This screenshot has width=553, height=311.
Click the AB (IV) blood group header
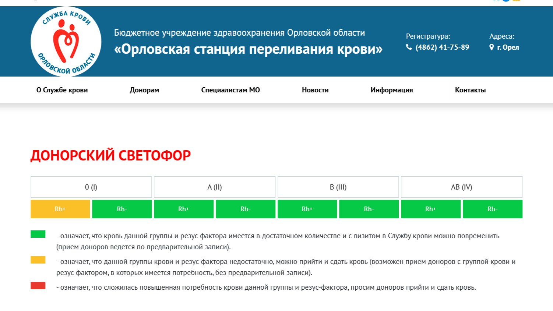pyautogui.click(x=462, y=187)
